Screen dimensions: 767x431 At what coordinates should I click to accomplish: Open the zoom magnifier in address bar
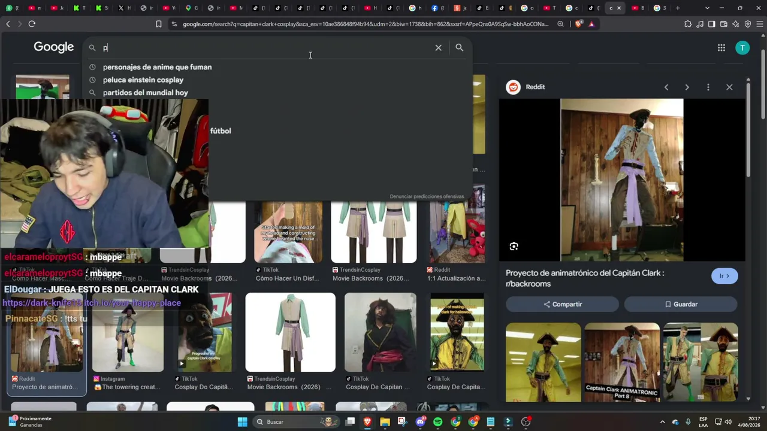(x=560, y=24)
